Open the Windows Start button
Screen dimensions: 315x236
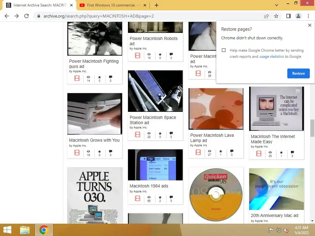7,230
